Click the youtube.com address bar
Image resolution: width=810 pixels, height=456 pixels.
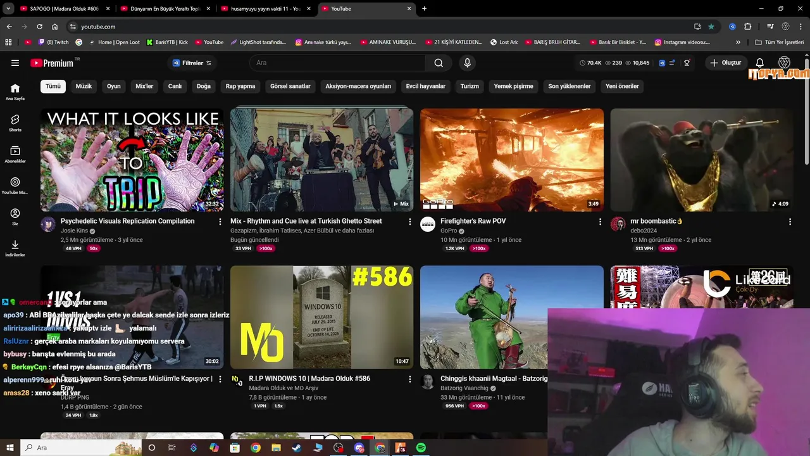[380, 27]
